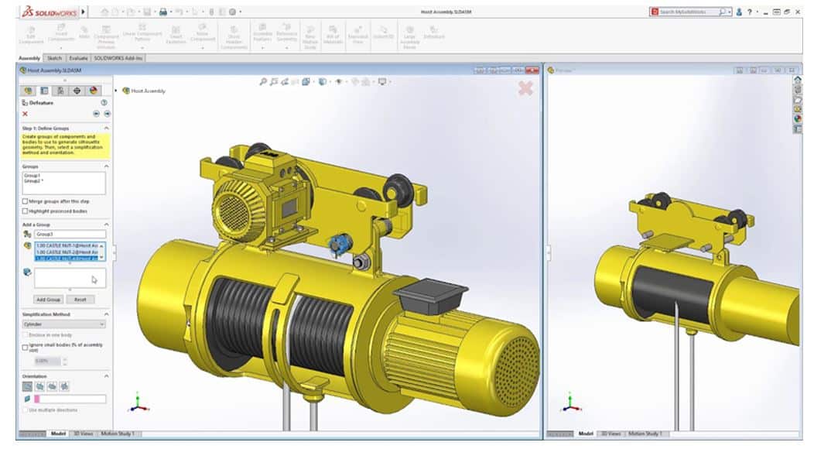Check Highlight processed bodies option

tap(26, 211)
